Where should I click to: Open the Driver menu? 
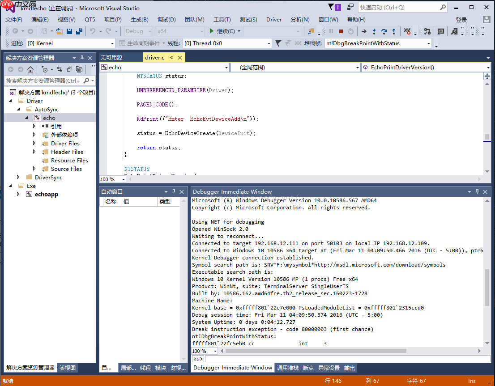(274, 19)
